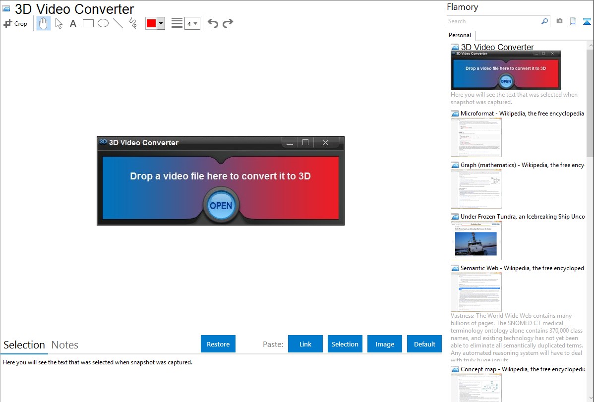Click the line thickness icon
The image size is (594, 402).
click(177, 23)
